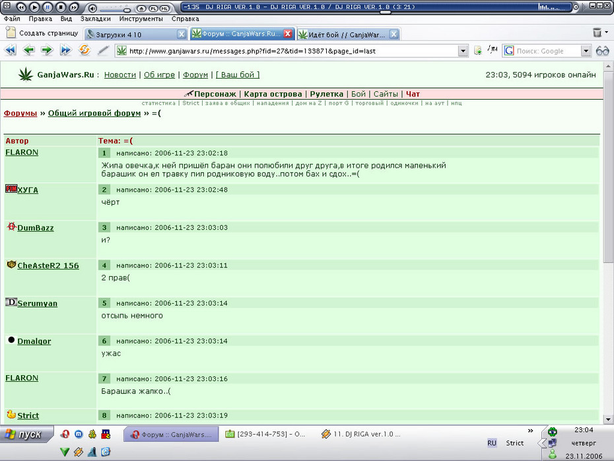The width and height of the screenshot is (614, 461).
Task: Expand the search engine dropdown
Action: (x=586, y=51)
